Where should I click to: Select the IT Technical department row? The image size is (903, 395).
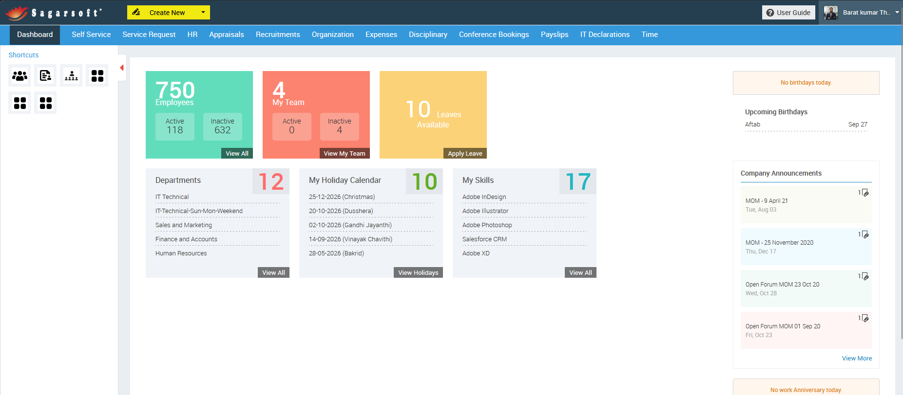point(217,197)
